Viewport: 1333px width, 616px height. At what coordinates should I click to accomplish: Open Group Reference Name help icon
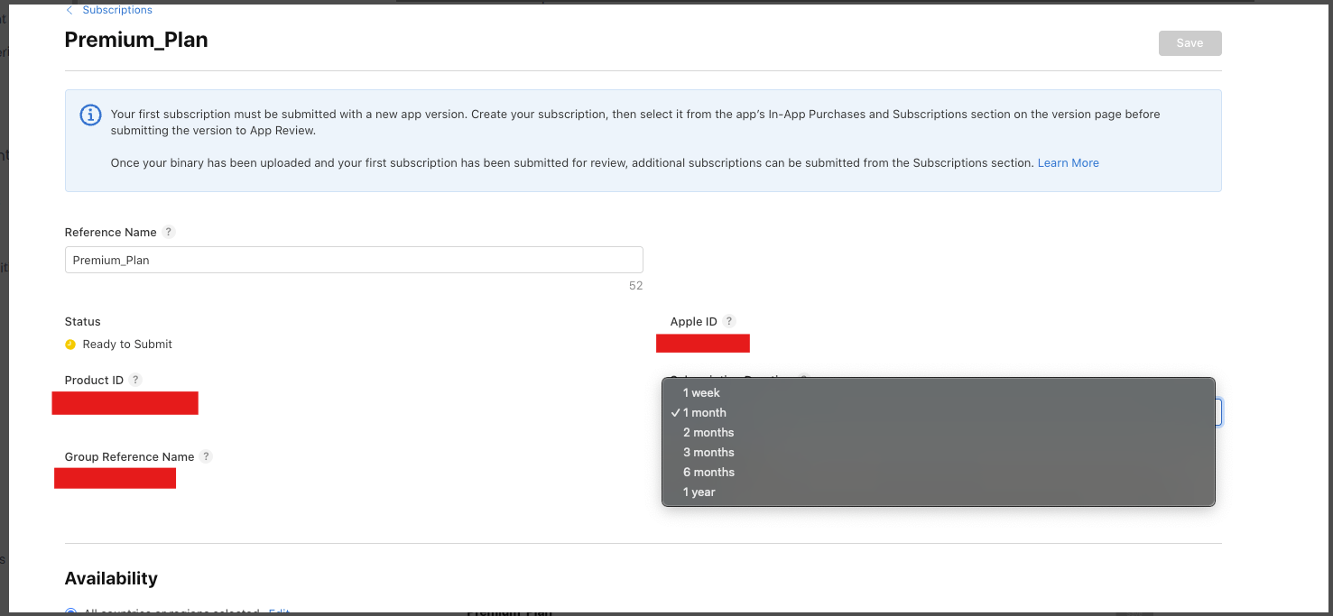[206, 456]
